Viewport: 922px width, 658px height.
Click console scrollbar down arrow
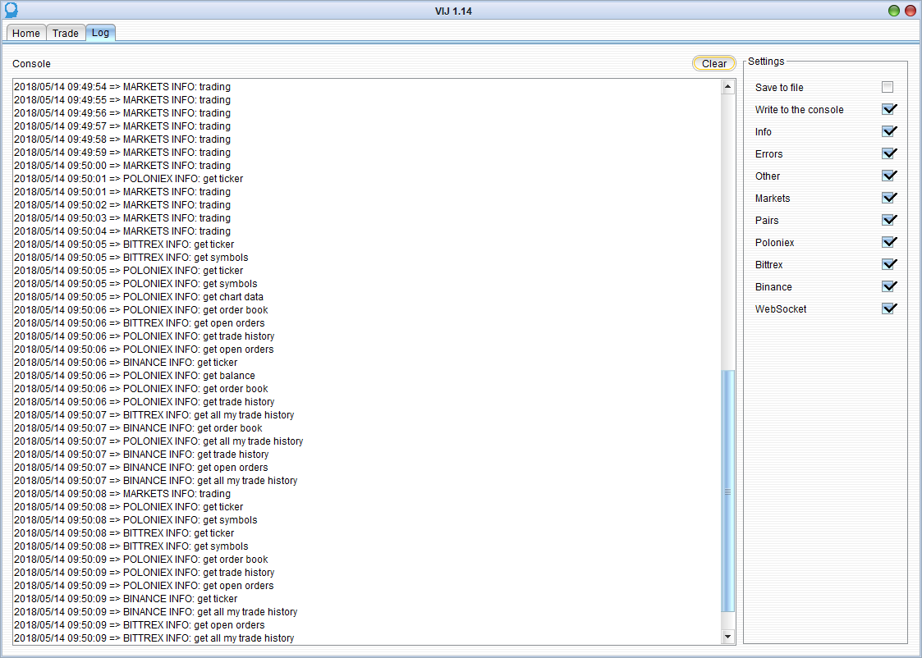(x=727, y=637)
